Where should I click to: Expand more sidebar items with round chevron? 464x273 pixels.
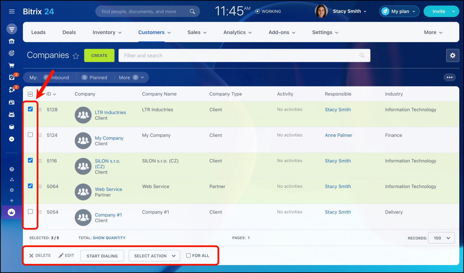click(12, 139)
